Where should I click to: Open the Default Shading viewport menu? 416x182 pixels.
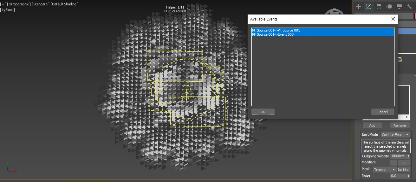(65, 4)
